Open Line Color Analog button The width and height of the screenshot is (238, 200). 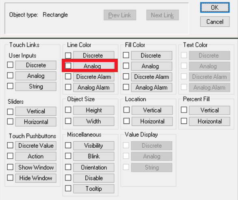point(94,66)
